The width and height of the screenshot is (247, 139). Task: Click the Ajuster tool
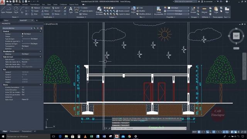[x=56, y=8]
